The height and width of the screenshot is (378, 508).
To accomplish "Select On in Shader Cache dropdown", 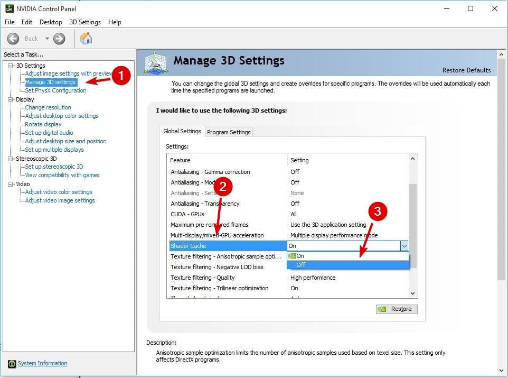I will coord(347,256).
